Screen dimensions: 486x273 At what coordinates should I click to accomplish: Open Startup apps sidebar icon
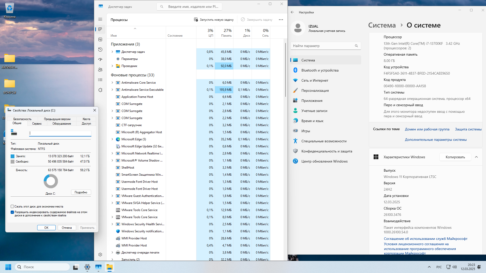pyautogui.click(x=100, y=60)
